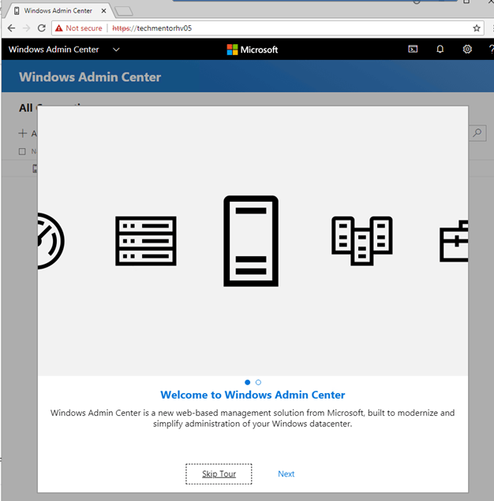The image size is (494, 501).
Task: Click the Skip Tour button
Action: [219, 474]
